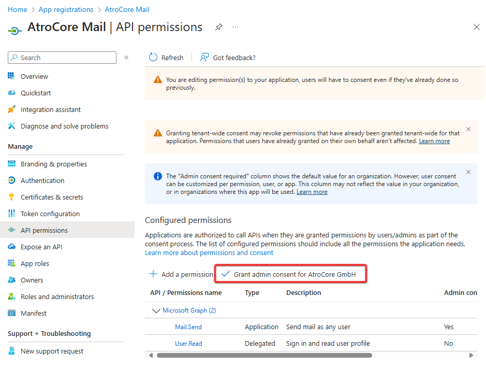Pin the API permissions page
Screen dimensions: 486x367
(218, 27)
